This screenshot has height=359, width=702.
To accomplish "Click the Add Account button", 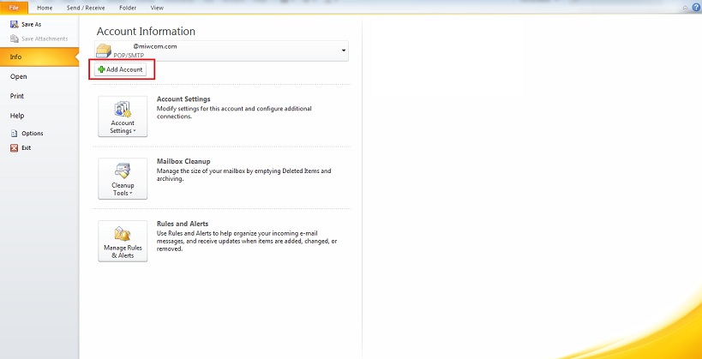I will (121, 69).
